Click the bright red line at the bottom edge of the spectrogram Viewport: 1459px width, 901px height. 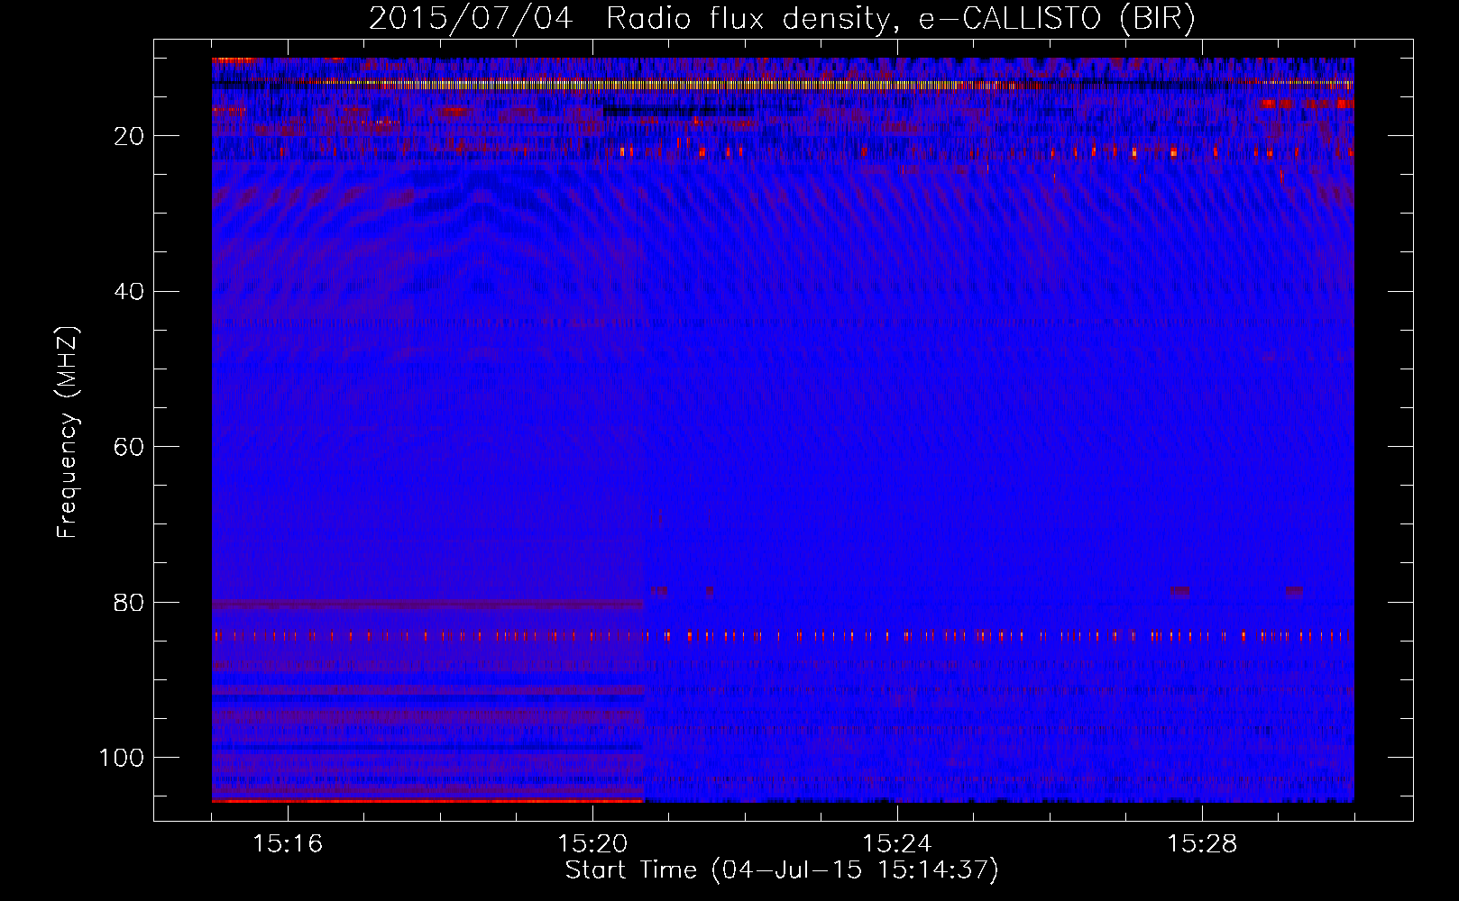coord(427,800)
